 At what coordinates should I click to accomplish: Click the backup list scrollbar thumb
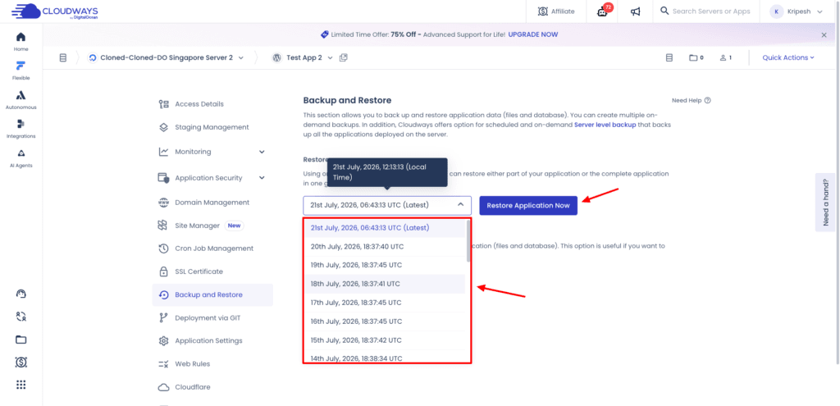point(468,240)
